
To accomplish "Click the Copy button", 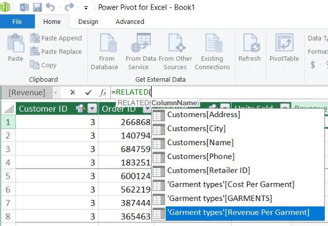I will (43, 65).
